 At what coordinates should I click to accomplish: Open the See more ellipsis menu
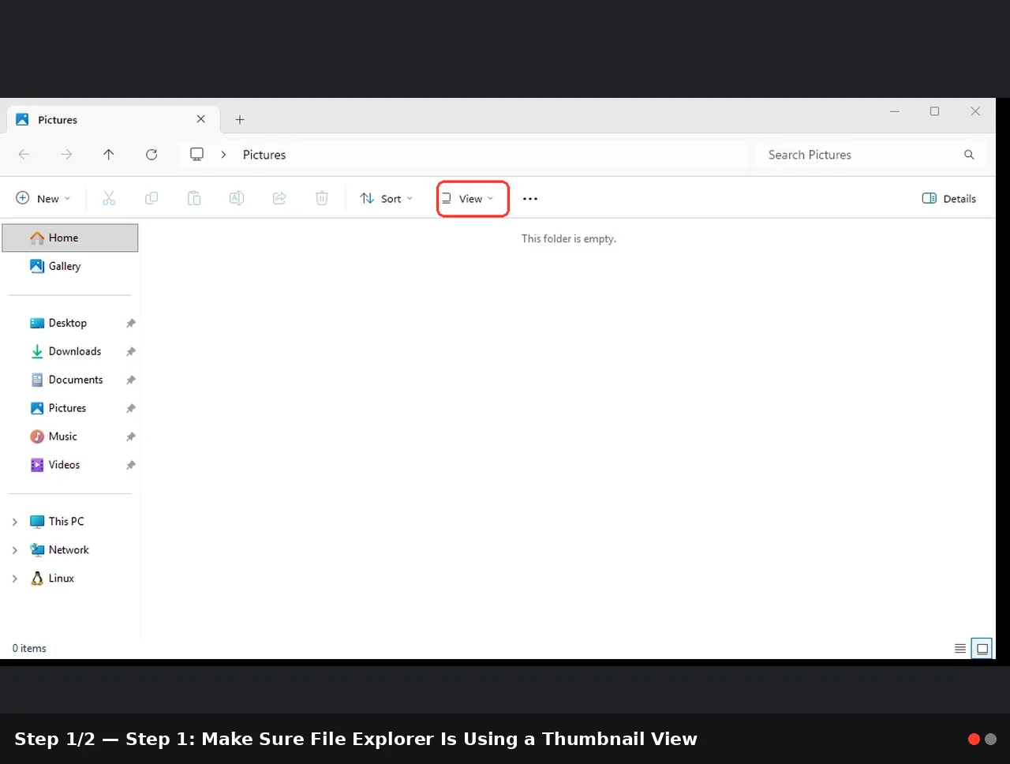coord(530,199)
